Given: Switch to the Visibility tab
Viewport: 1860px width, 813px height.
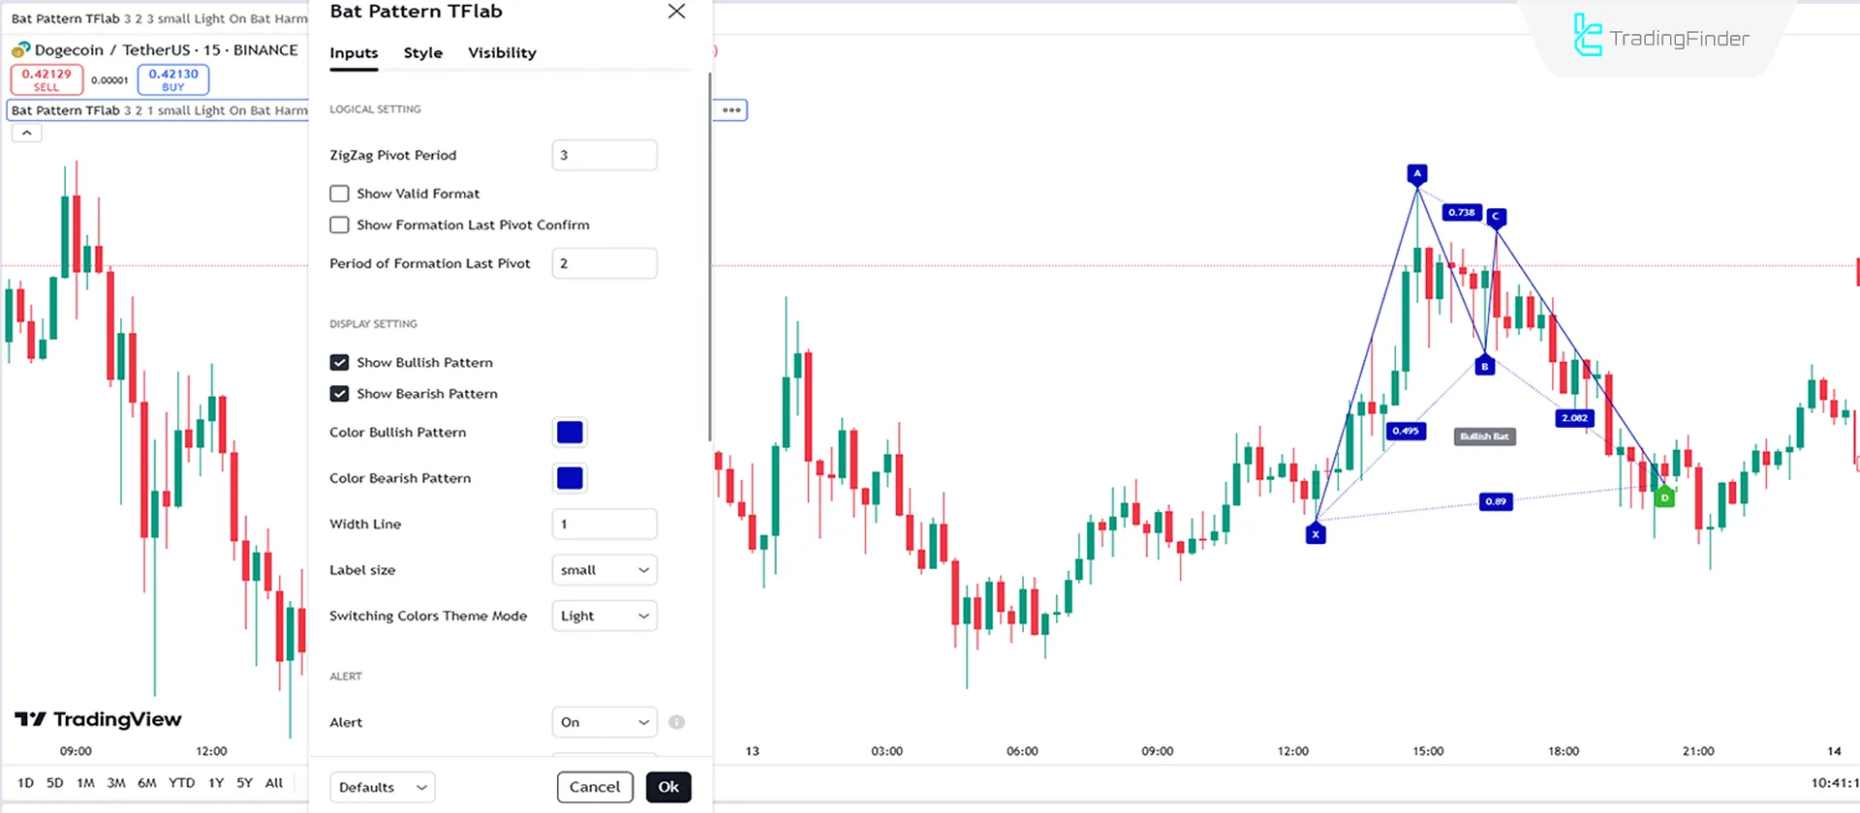Looking at the screenshot, I should pos(502,52).
